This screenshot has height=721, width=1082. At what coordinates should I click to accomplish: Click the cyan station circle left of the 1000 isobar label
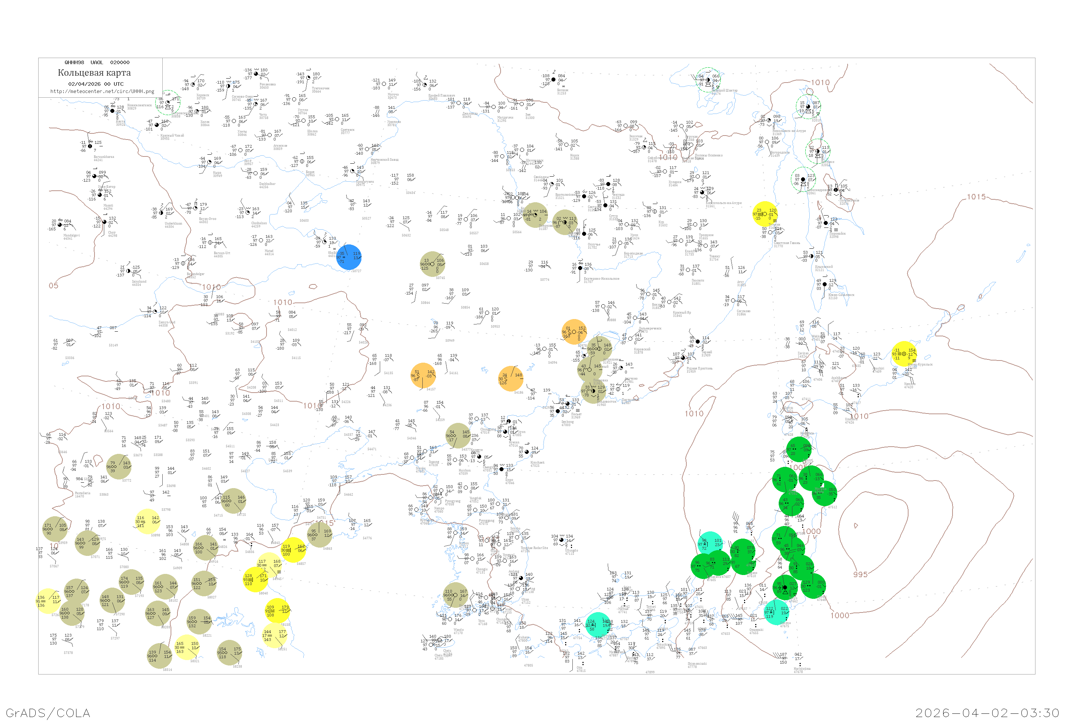(x=777, y=612)
